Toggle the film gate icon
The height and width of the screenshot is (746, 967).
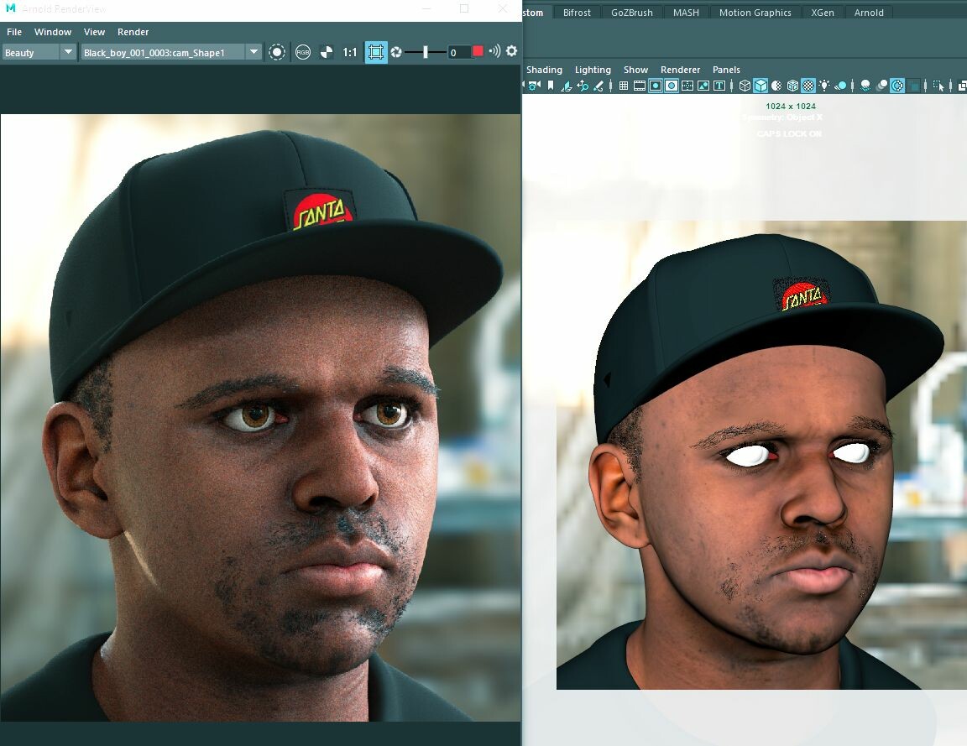coord(640,86)
